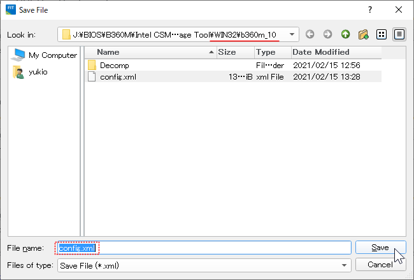Open the yukio home folder shortcut
The height and width of the screenshot is (280, 414).
point(38,72)
